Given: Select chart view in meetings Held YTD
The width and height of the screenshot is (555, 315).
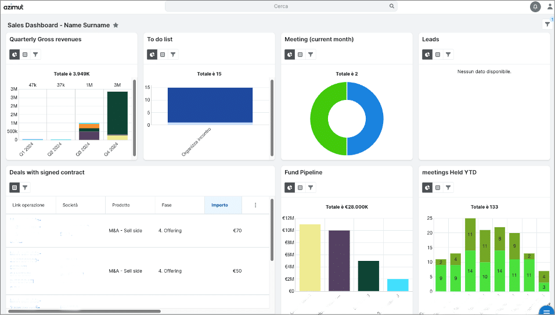Looking at the screenshot, I should (428, 188).
